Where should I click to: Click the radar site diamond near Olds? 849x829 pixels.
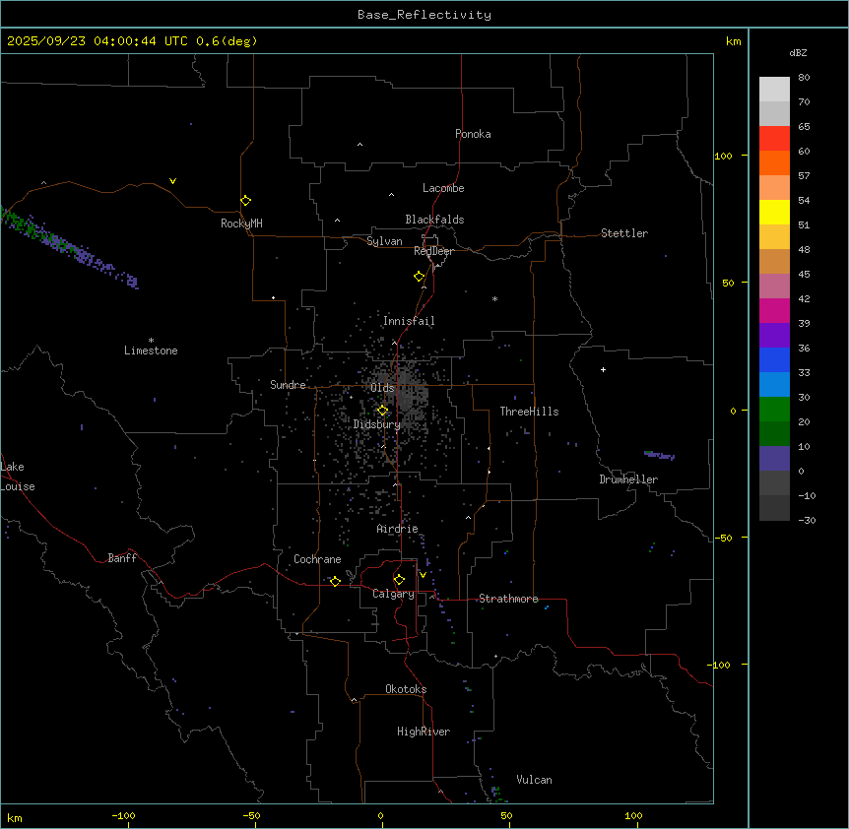click(x=382, y=410)
